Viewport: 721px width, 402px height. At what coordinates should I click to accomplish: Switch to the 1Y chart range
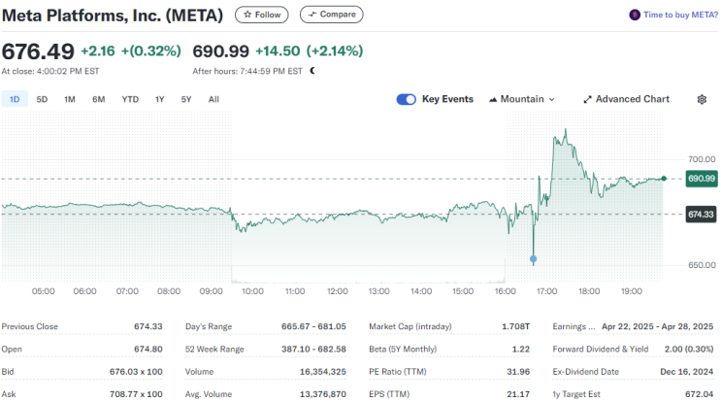pos(160,99)
